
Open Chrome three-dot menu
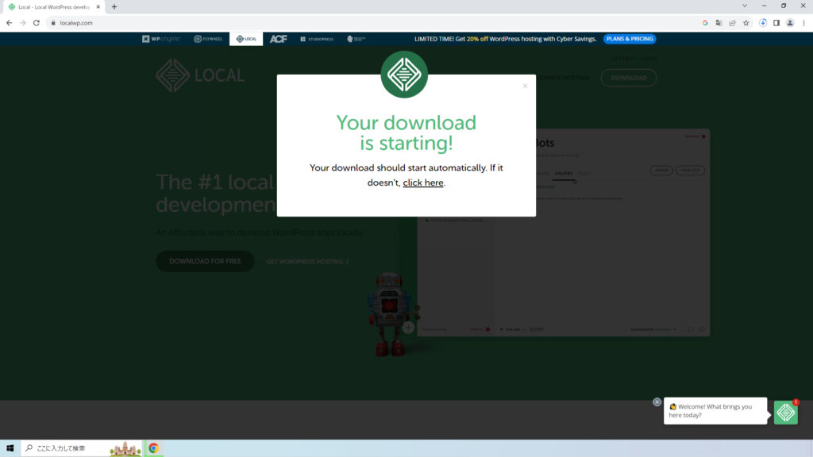point(803,23)
